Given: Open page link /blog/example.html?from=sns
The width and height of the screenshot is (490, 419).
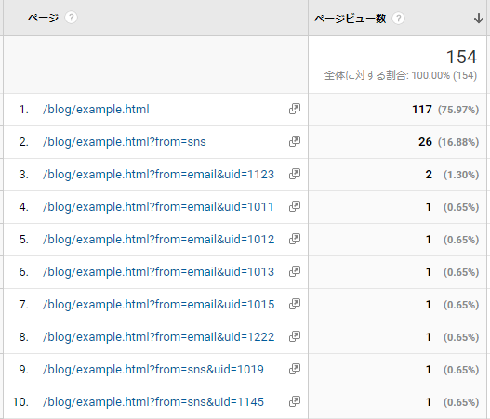Looking at the screenshot, I should (x=125, y=142).
